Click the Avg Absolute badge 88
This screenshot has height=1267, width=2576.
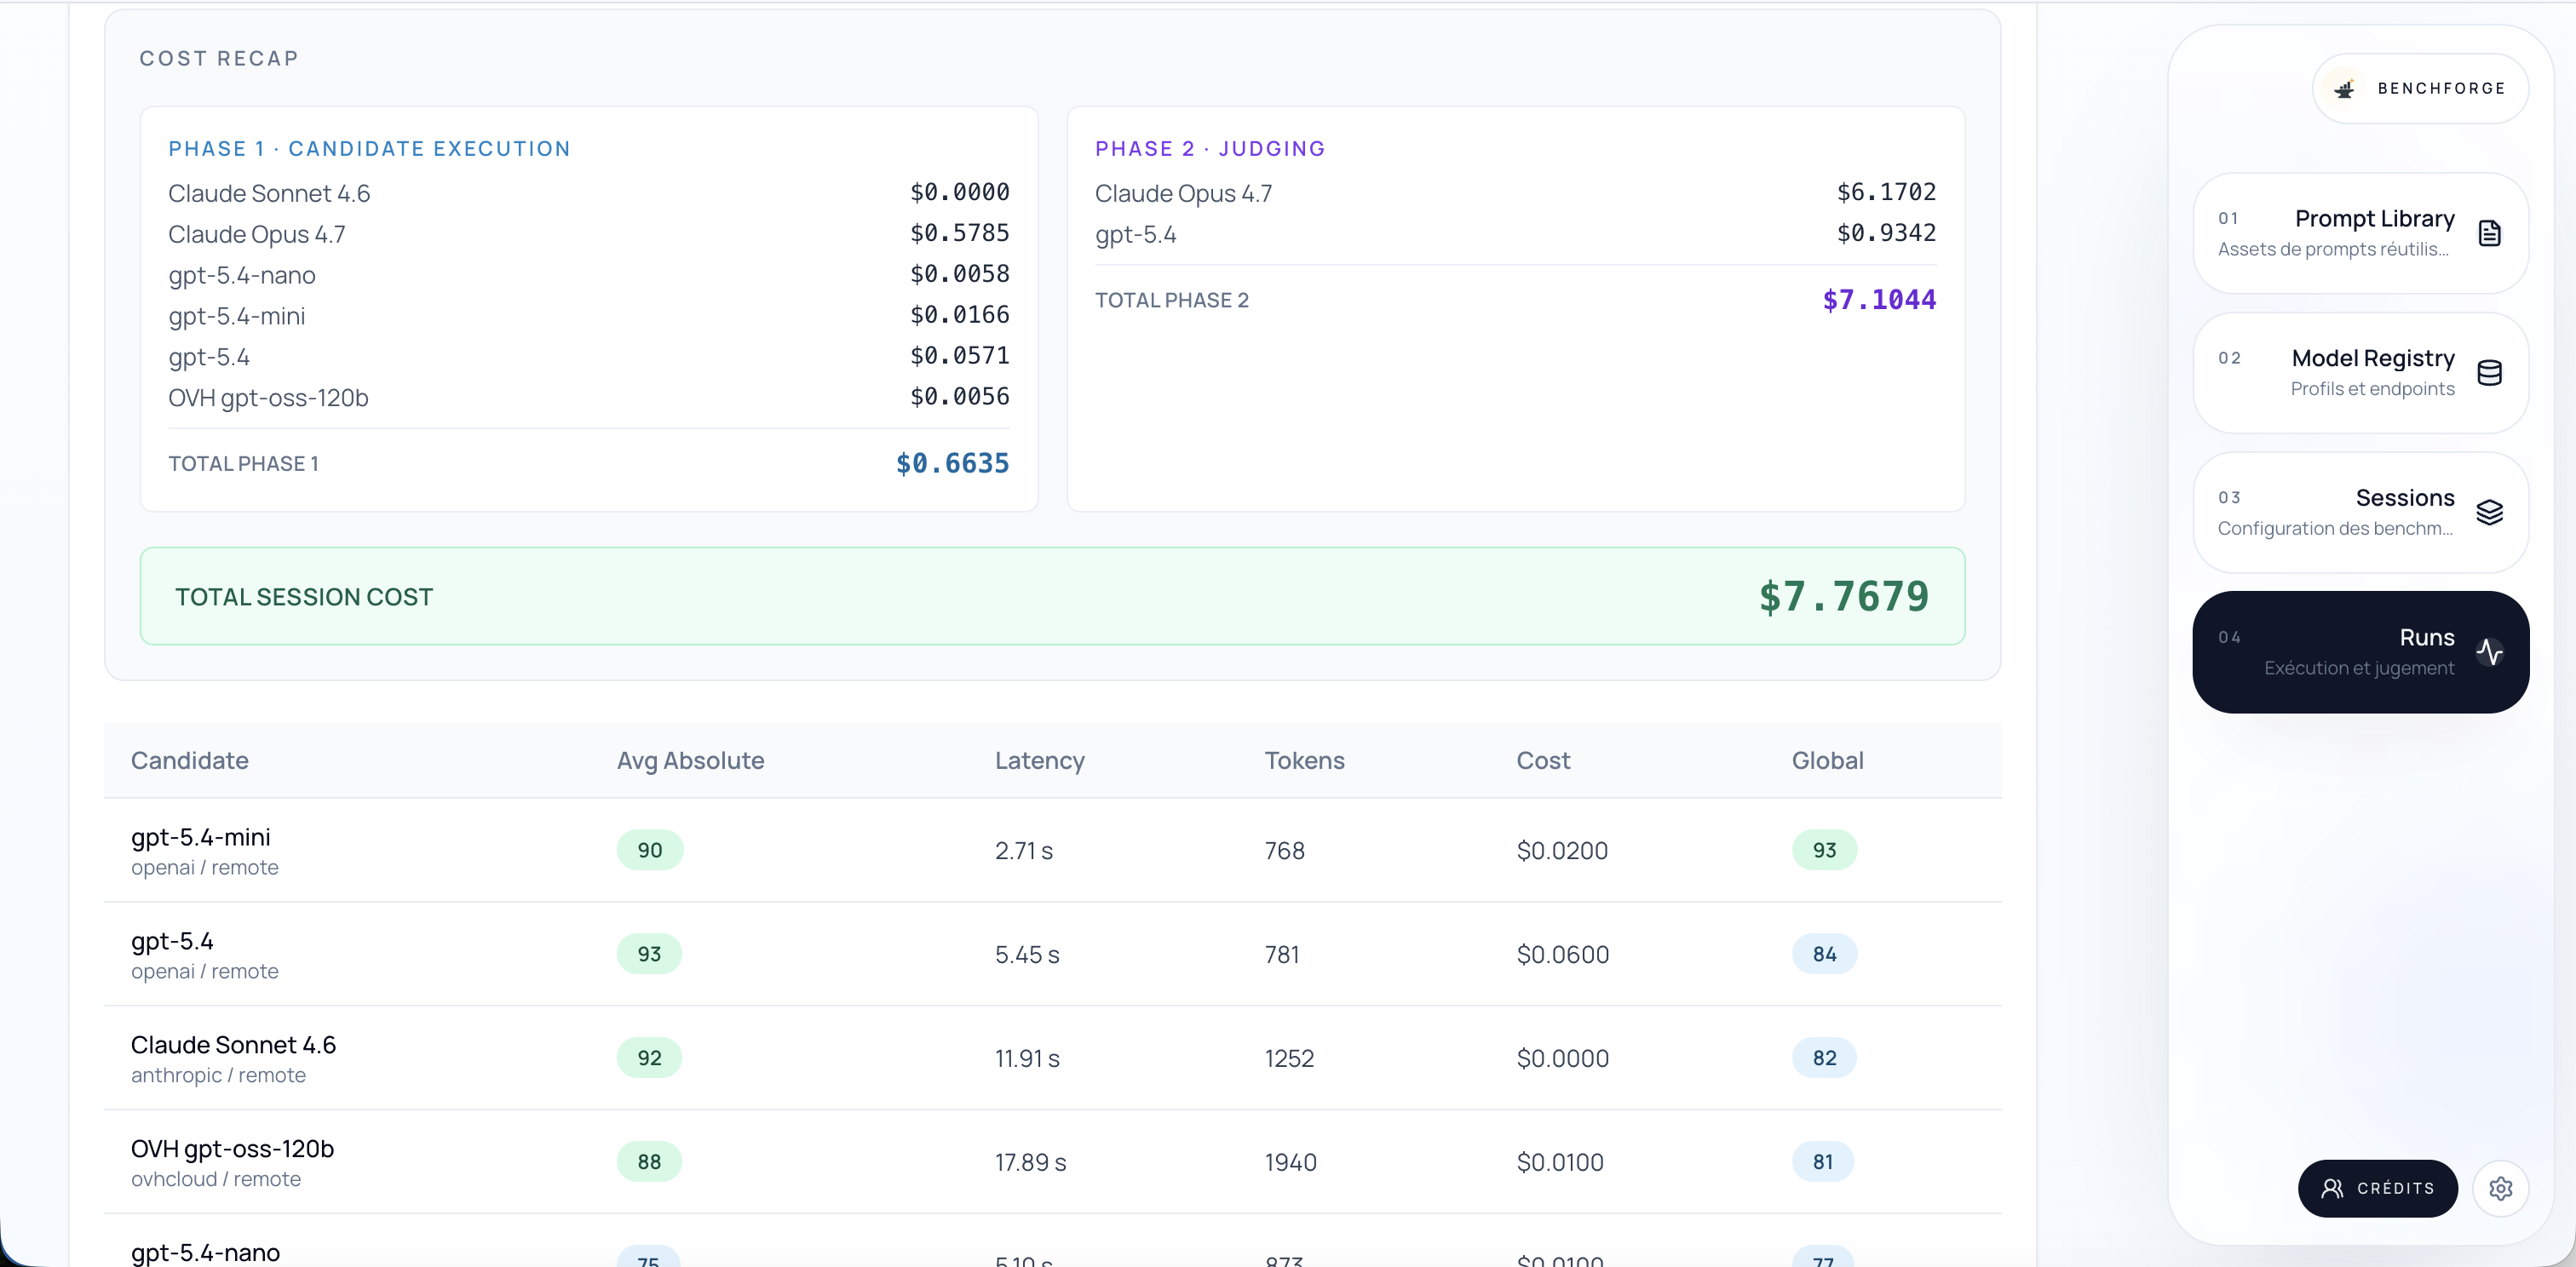point(649,1162)
